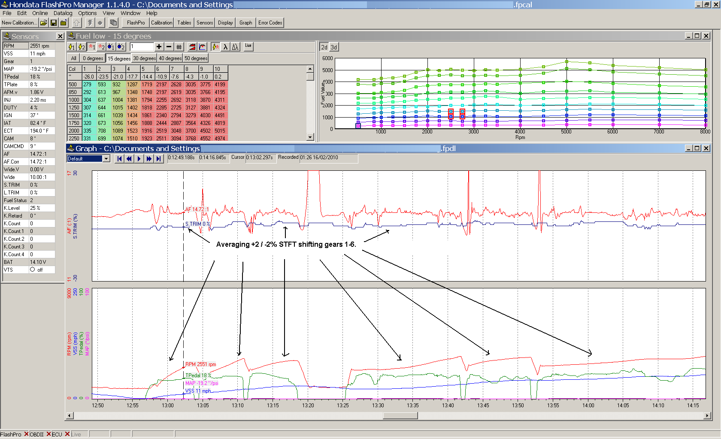The image size is (721, 439).
Task: Fast forward the datalog playback
Action: pos(149,159)
